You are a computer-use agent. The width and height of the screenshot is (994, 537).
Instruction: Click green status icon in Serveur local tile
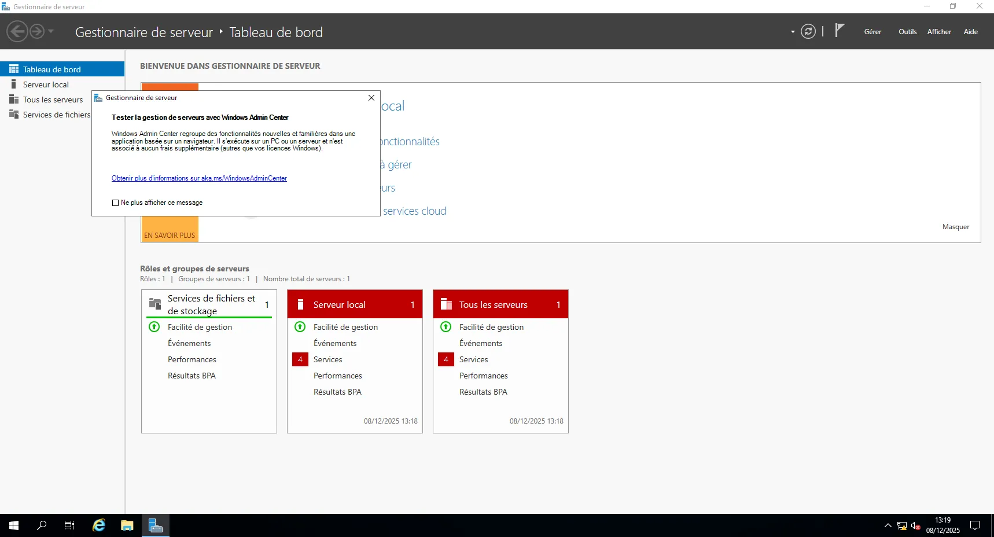300,326
